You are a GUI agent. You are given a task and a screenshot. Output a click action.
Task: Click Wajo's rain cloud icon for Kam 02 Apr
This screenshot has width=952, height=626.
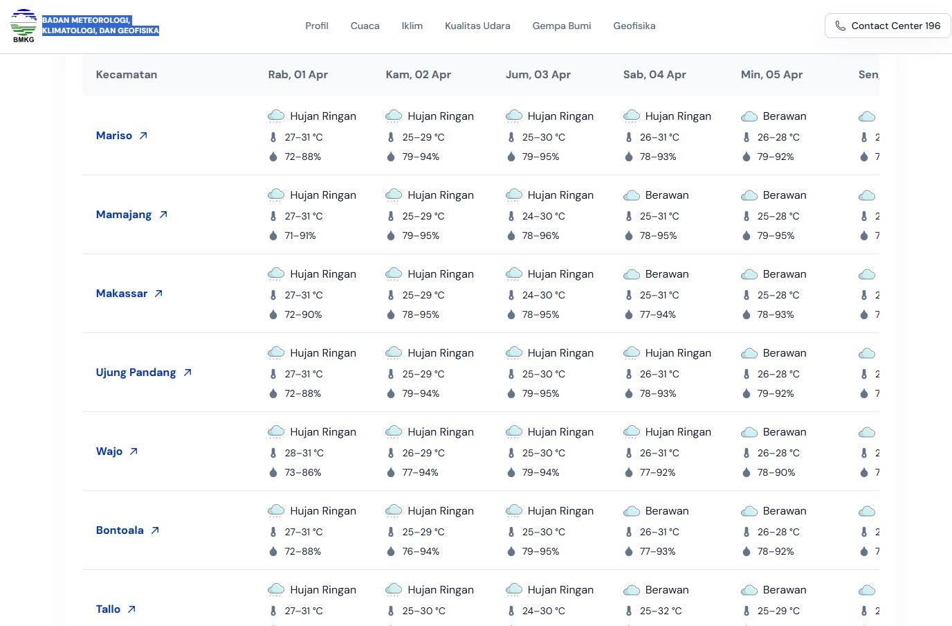tap(394, 432)
